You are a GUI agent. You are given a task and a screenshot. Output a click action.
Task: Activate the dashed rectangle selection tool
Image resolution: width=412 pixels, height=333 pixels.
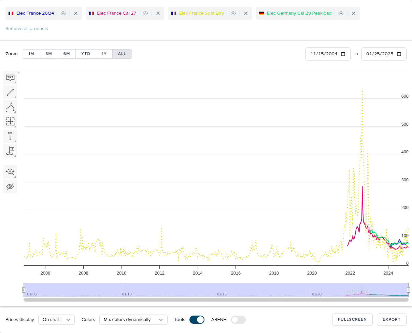(x=10, y=122)
